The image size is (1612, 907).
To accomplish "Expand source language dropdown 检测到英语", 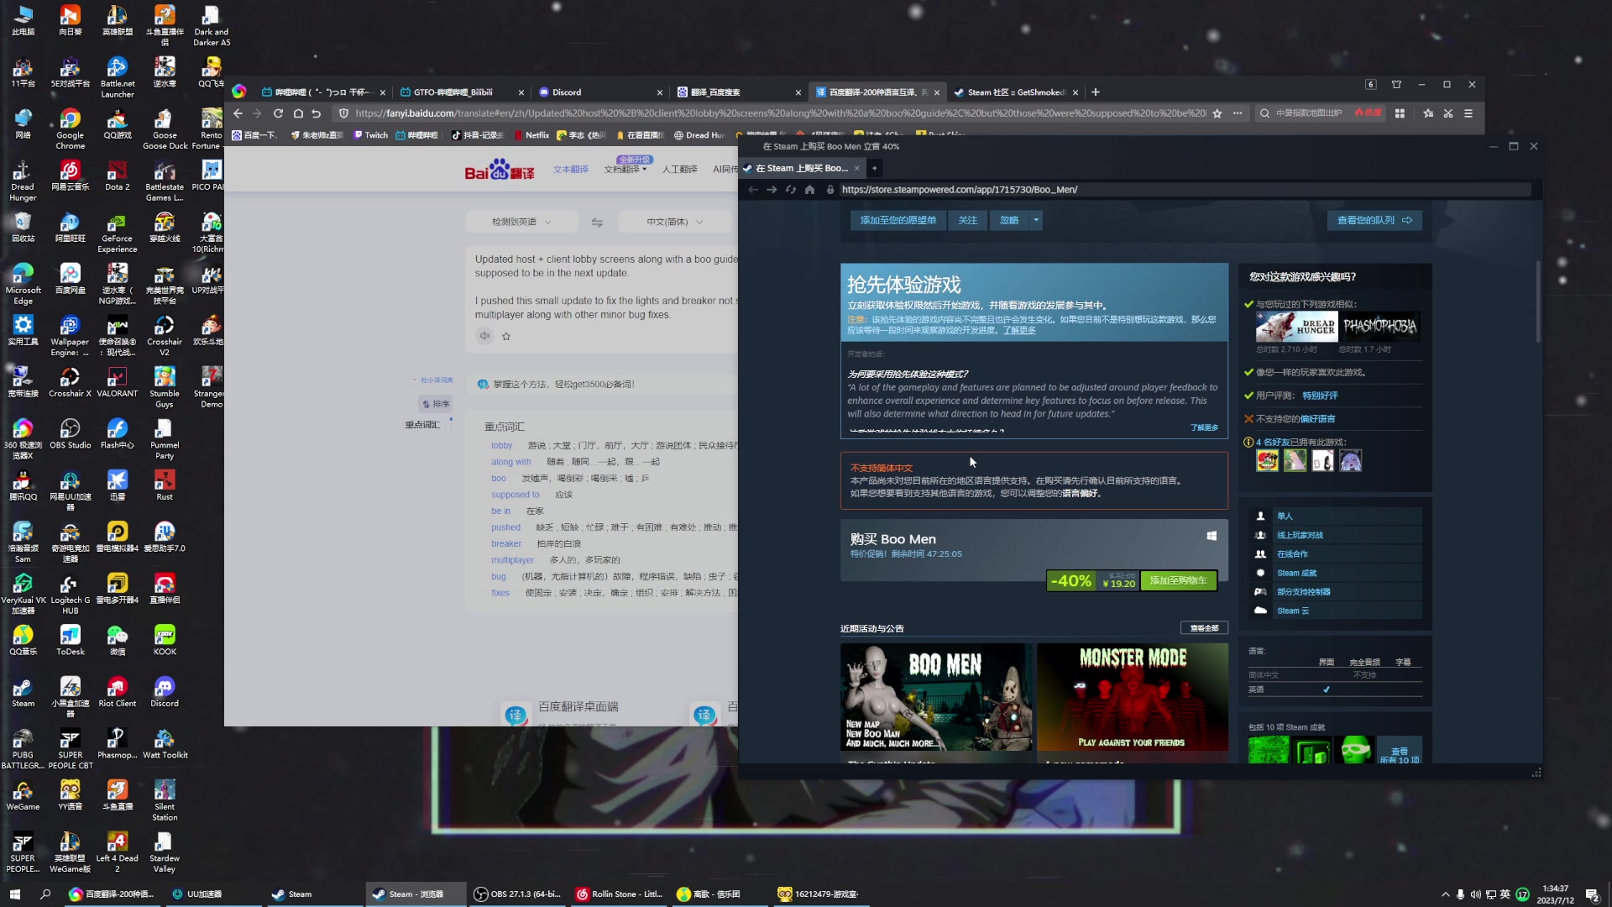I will point(521,223).
